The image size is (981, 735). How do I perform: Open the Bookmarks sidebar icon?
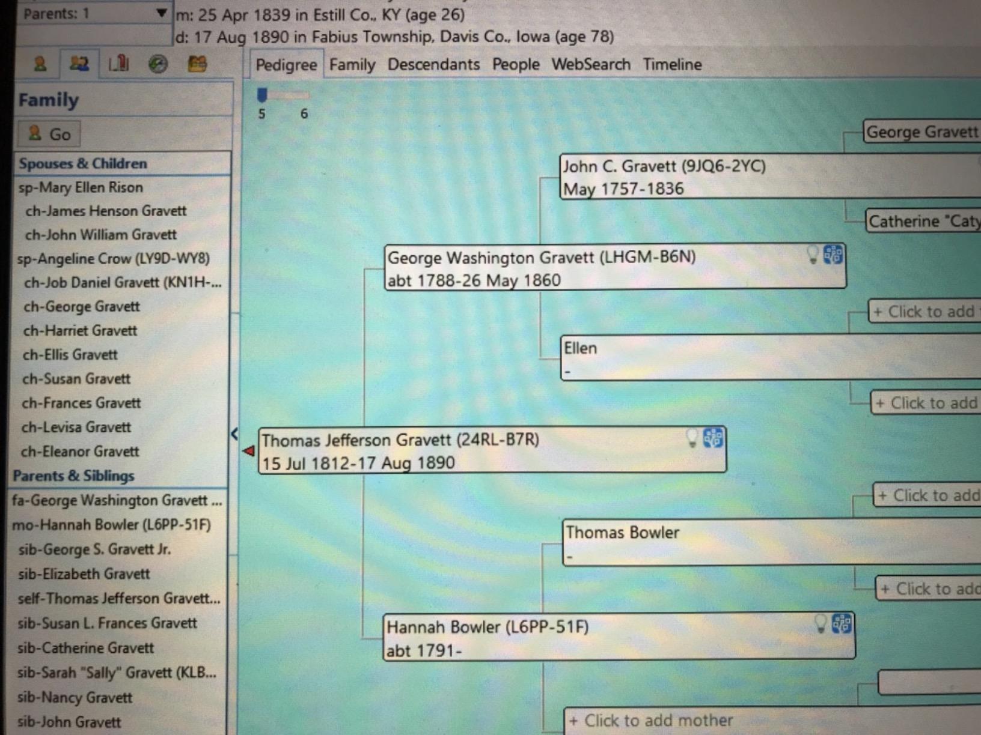coord(118,64)
